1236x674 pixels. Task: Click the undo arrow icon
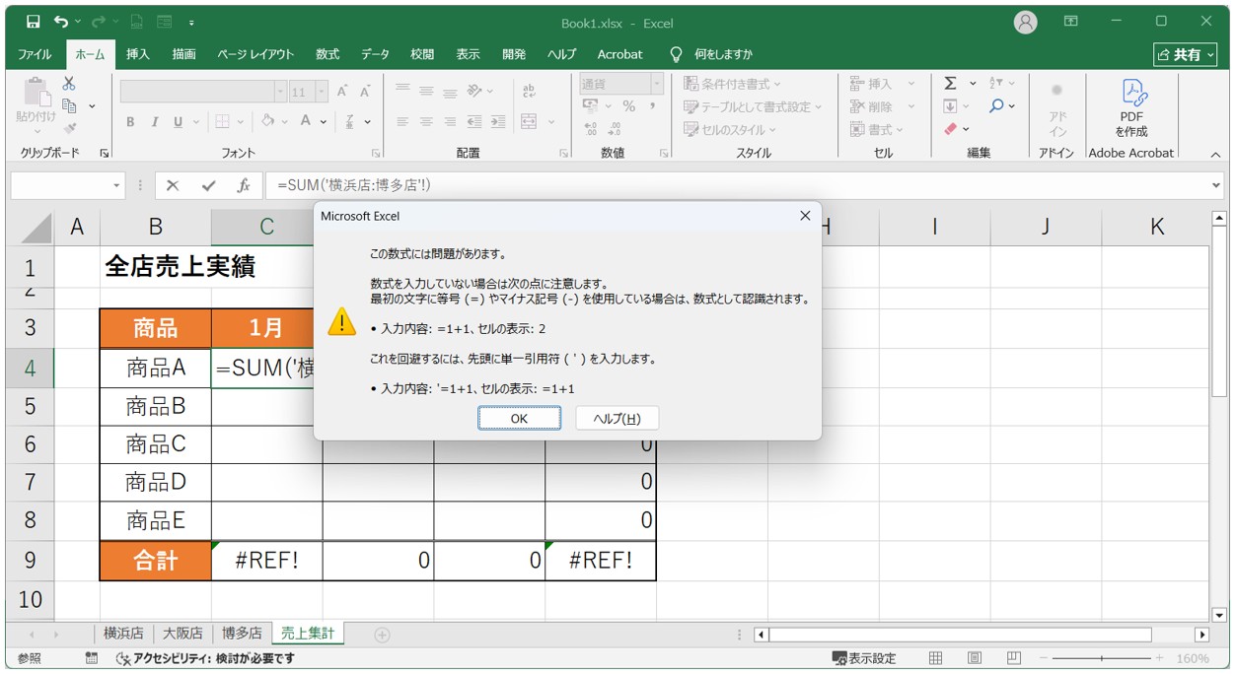click(62, 22)
